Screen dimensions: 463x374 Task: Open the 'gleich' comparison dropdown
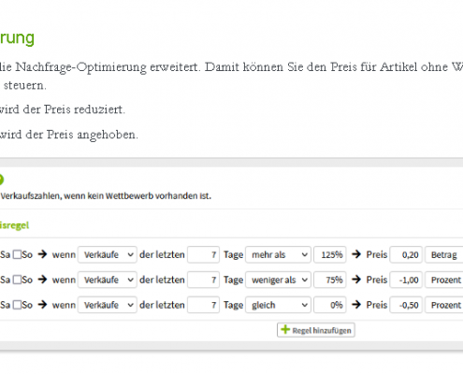(x=278, y=305)
